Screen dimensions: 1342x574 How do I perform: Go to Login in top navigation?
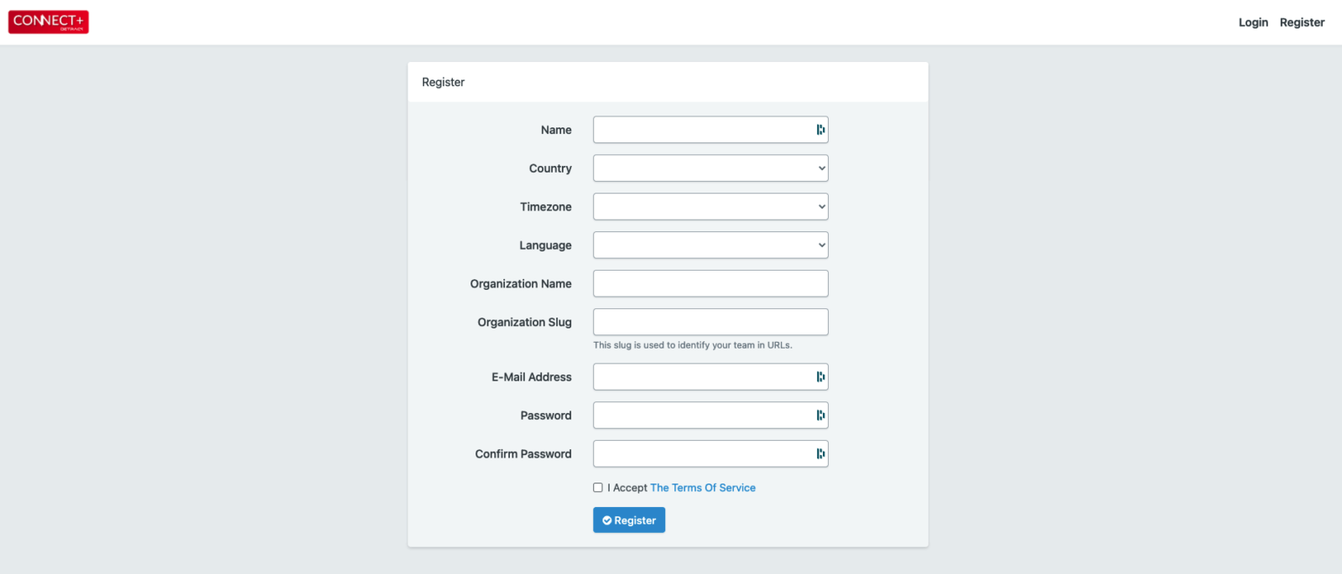pos(1253,23)
